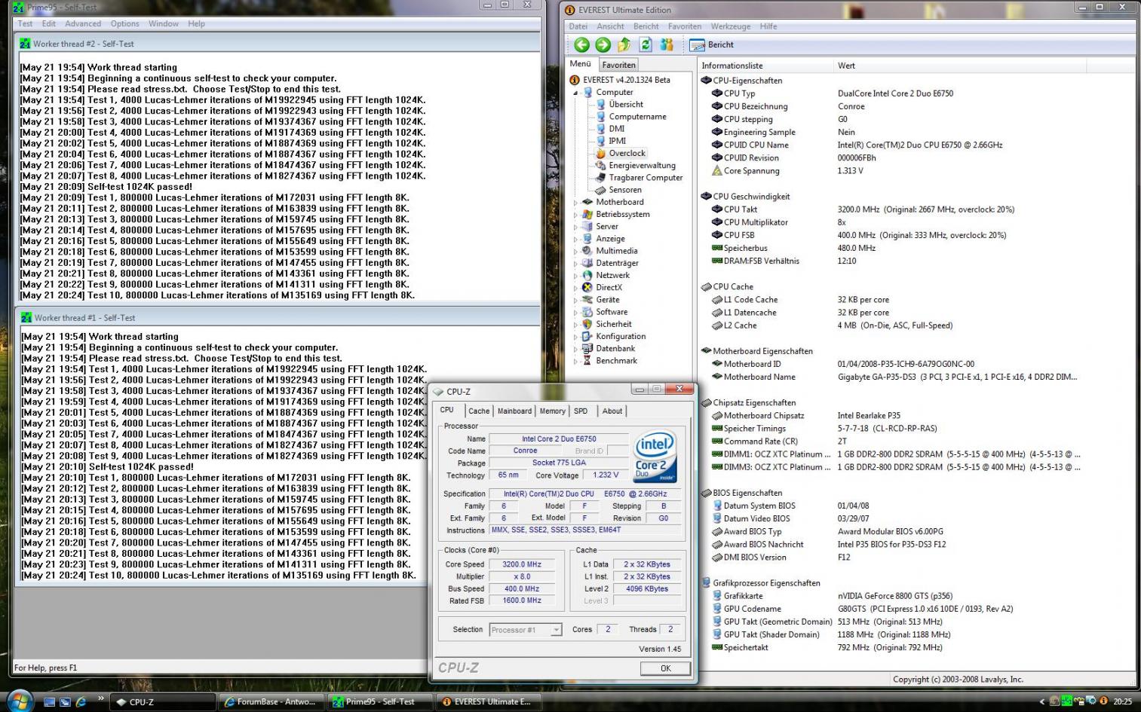
Task: Open Prime95 Advanced menu
Action: (83, 24)
